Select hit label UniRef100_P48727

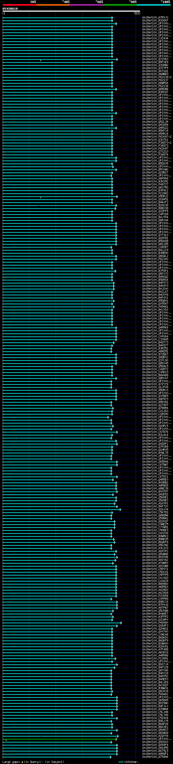[x=155, y=185]
